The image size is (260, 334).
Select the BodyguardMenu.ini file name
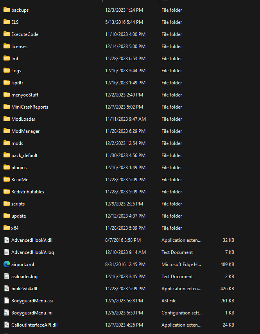pyautogui.click(x=32, y=313)
